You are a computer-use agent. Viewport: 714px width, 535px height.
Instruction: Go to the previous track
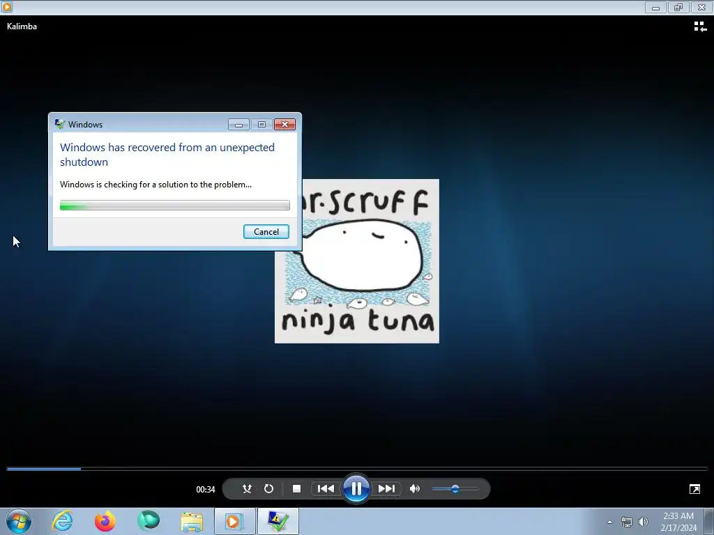click(x=326, y=488)
